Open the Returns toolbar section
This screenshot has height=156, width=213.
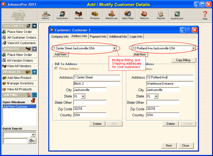tap(144, 15)
